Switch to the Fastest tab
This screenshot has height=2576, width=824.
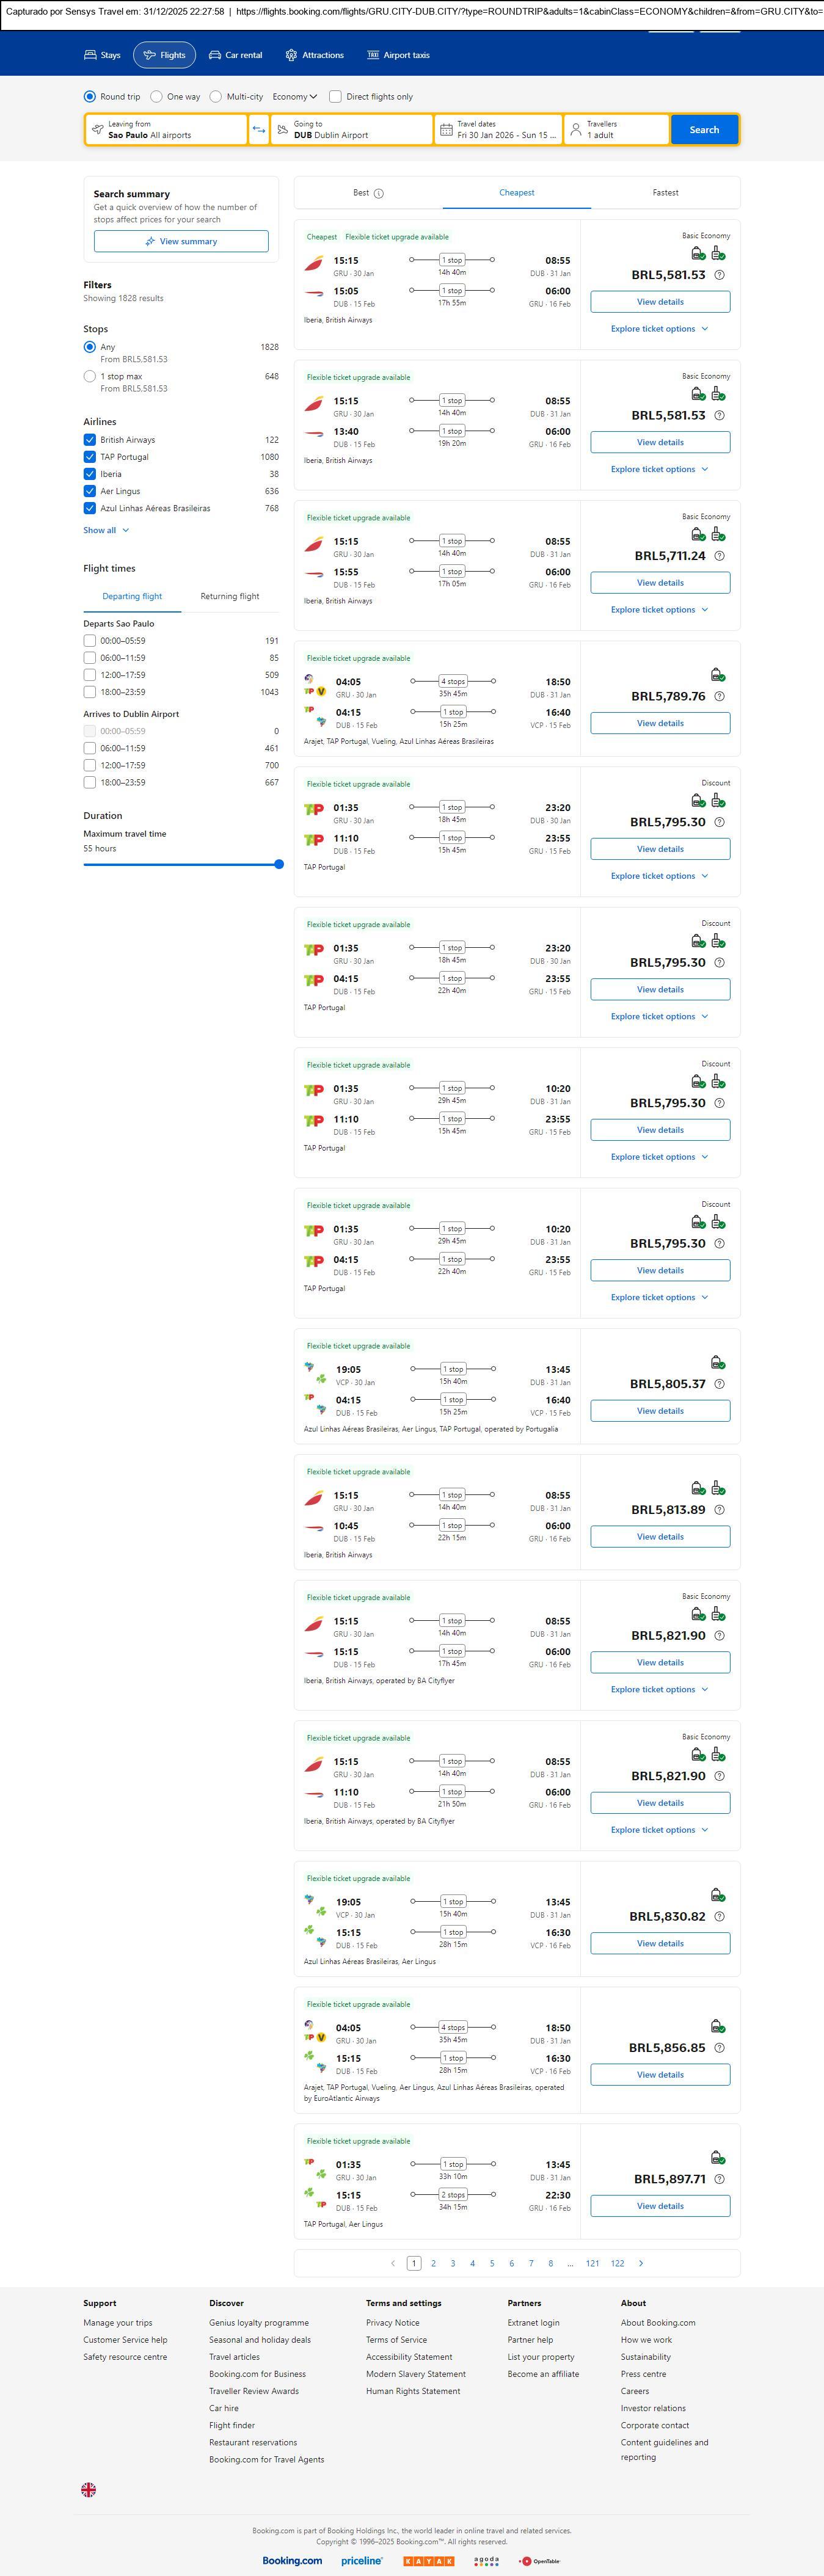tap(665, 193)
